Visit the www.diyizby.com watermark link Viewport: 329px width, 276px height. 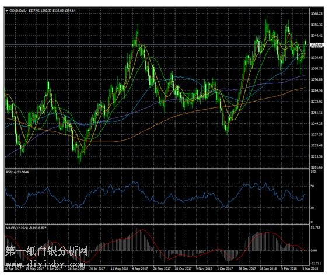(x=45, y=264)
